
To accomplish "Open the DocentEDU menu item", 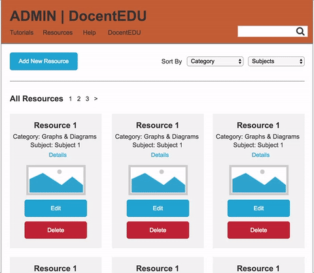I will tap(124, 33).
